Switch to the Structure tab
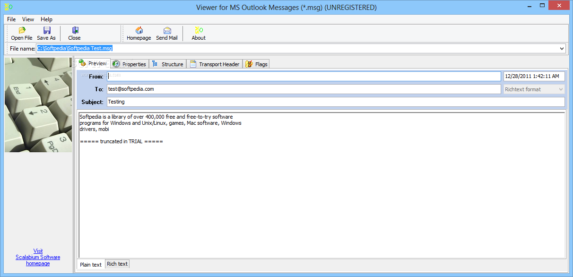Screen dimensions: 573x277 pyautogui.click(x=168, y=64)
